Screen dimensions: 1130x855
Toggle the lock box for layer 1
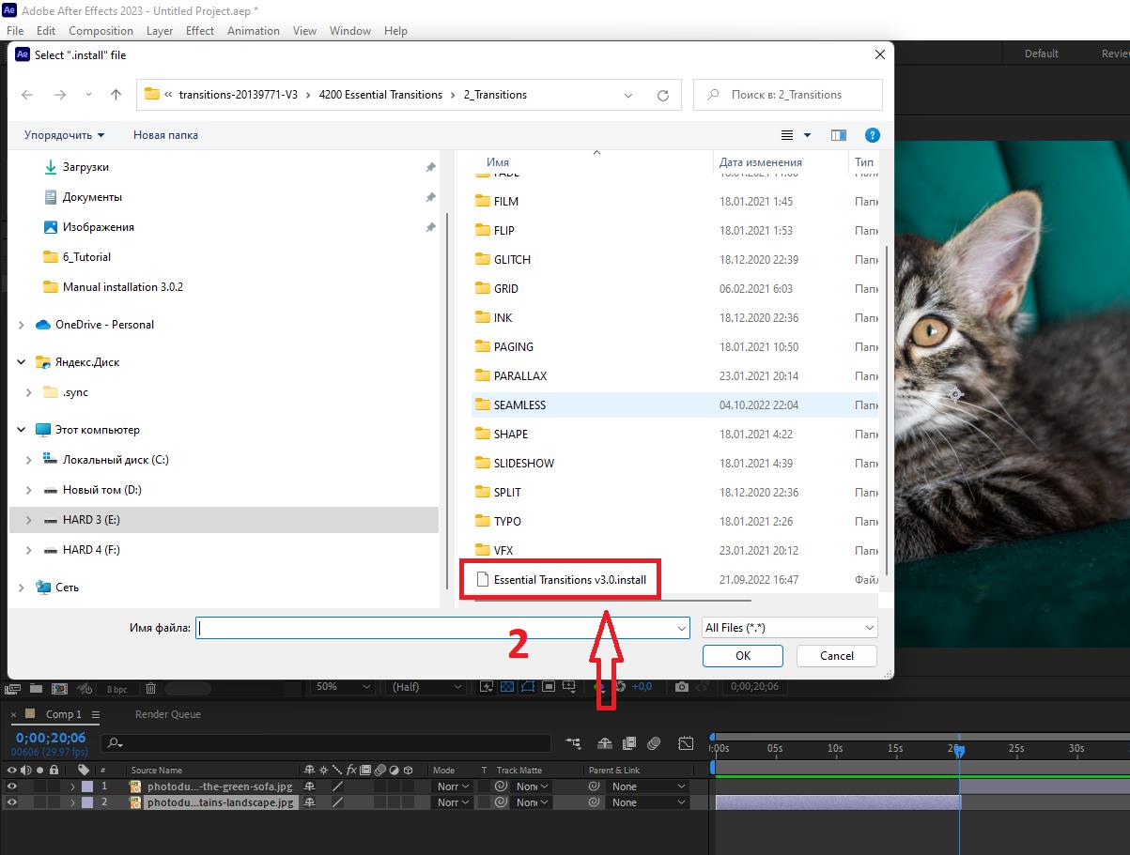(54, 786)
